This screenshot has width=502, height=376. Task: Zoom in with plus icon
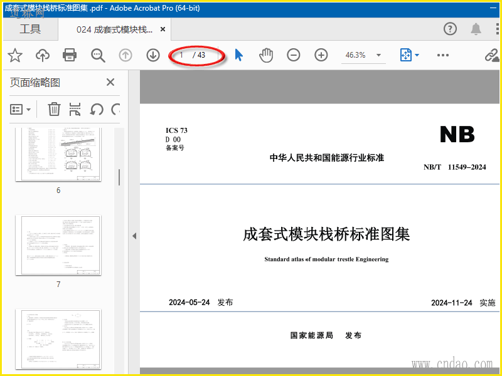[x=321, y=55]
